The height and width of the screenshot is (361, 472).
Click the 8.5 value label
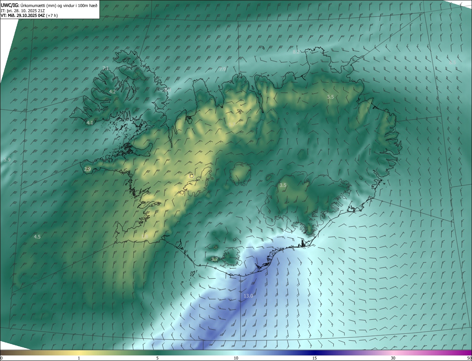(452, 63)
